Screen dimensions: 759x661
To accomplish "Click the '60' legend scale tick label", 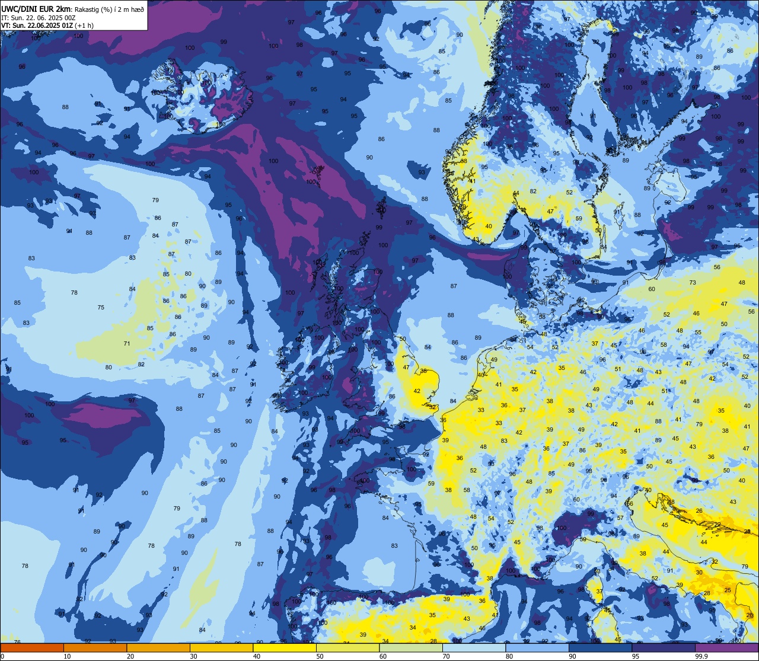I will pos(383,656).
